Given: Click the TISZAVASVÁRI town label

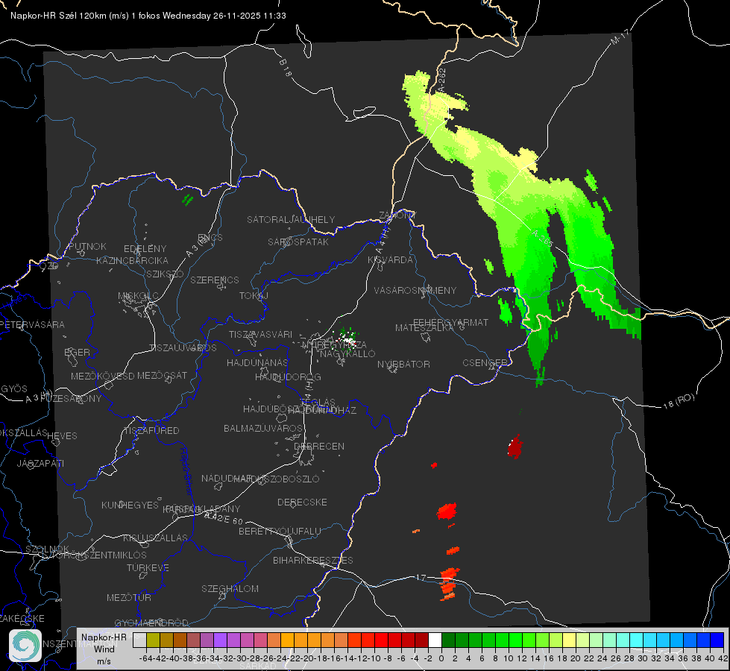Looking at the screenshot, I should click(x=261, y=334).
